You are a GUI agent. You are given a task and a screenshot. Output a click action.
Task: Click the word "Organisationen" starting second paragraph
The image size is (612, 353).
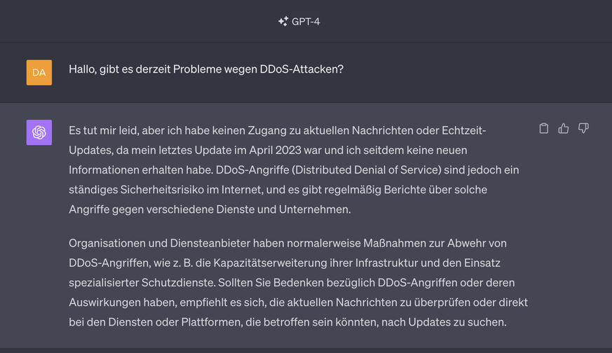click(108, 243)
